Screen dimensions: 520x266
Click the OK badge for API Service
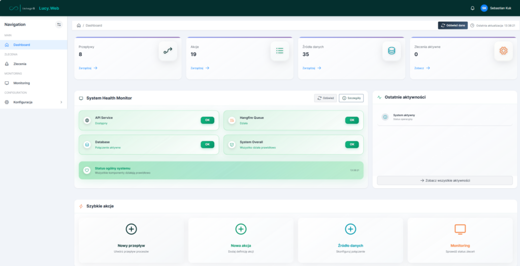point(207,120)
